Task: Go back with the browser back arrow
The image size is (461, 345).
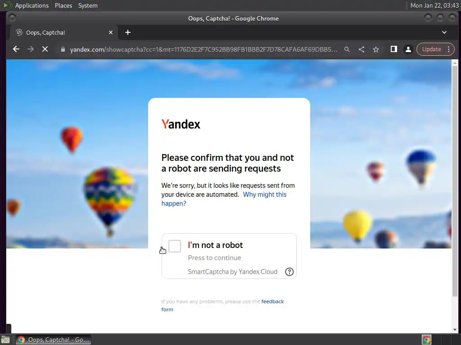Action: click(16, 49)
